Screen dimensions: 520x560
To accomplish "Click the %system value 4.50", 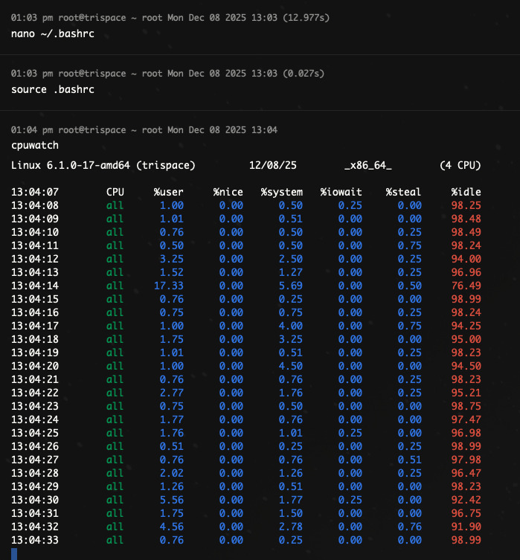I will click(291, 366).
